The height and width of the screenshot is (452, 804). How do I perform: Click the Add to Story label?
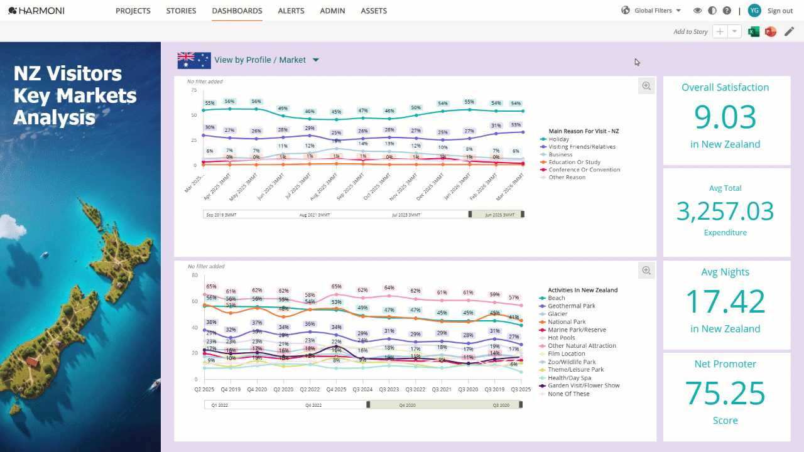tap(690, 31)
